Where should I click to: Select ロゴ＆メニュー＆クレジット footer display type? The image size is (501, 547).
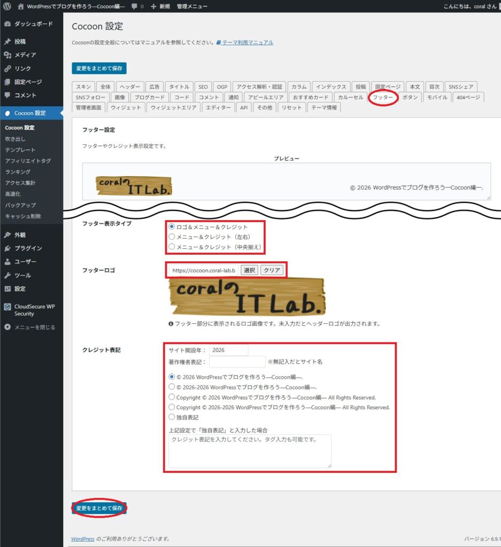[x=172, y=226]
